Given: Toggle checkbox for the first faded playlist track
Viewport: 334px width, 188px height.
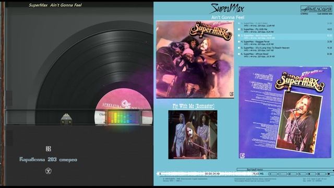Looking at the screenshot, I should tap(239, 23).
